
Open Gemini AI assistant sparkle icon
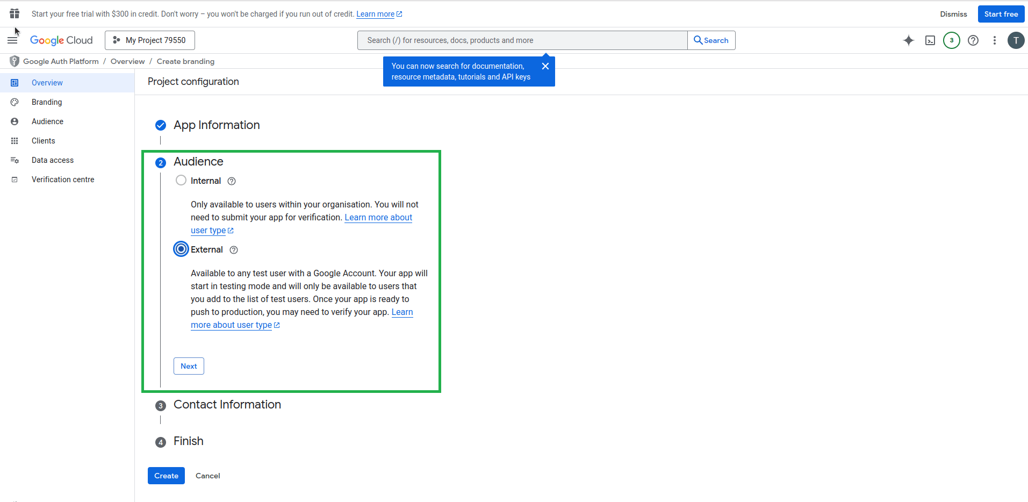click(x=908, y=40)
